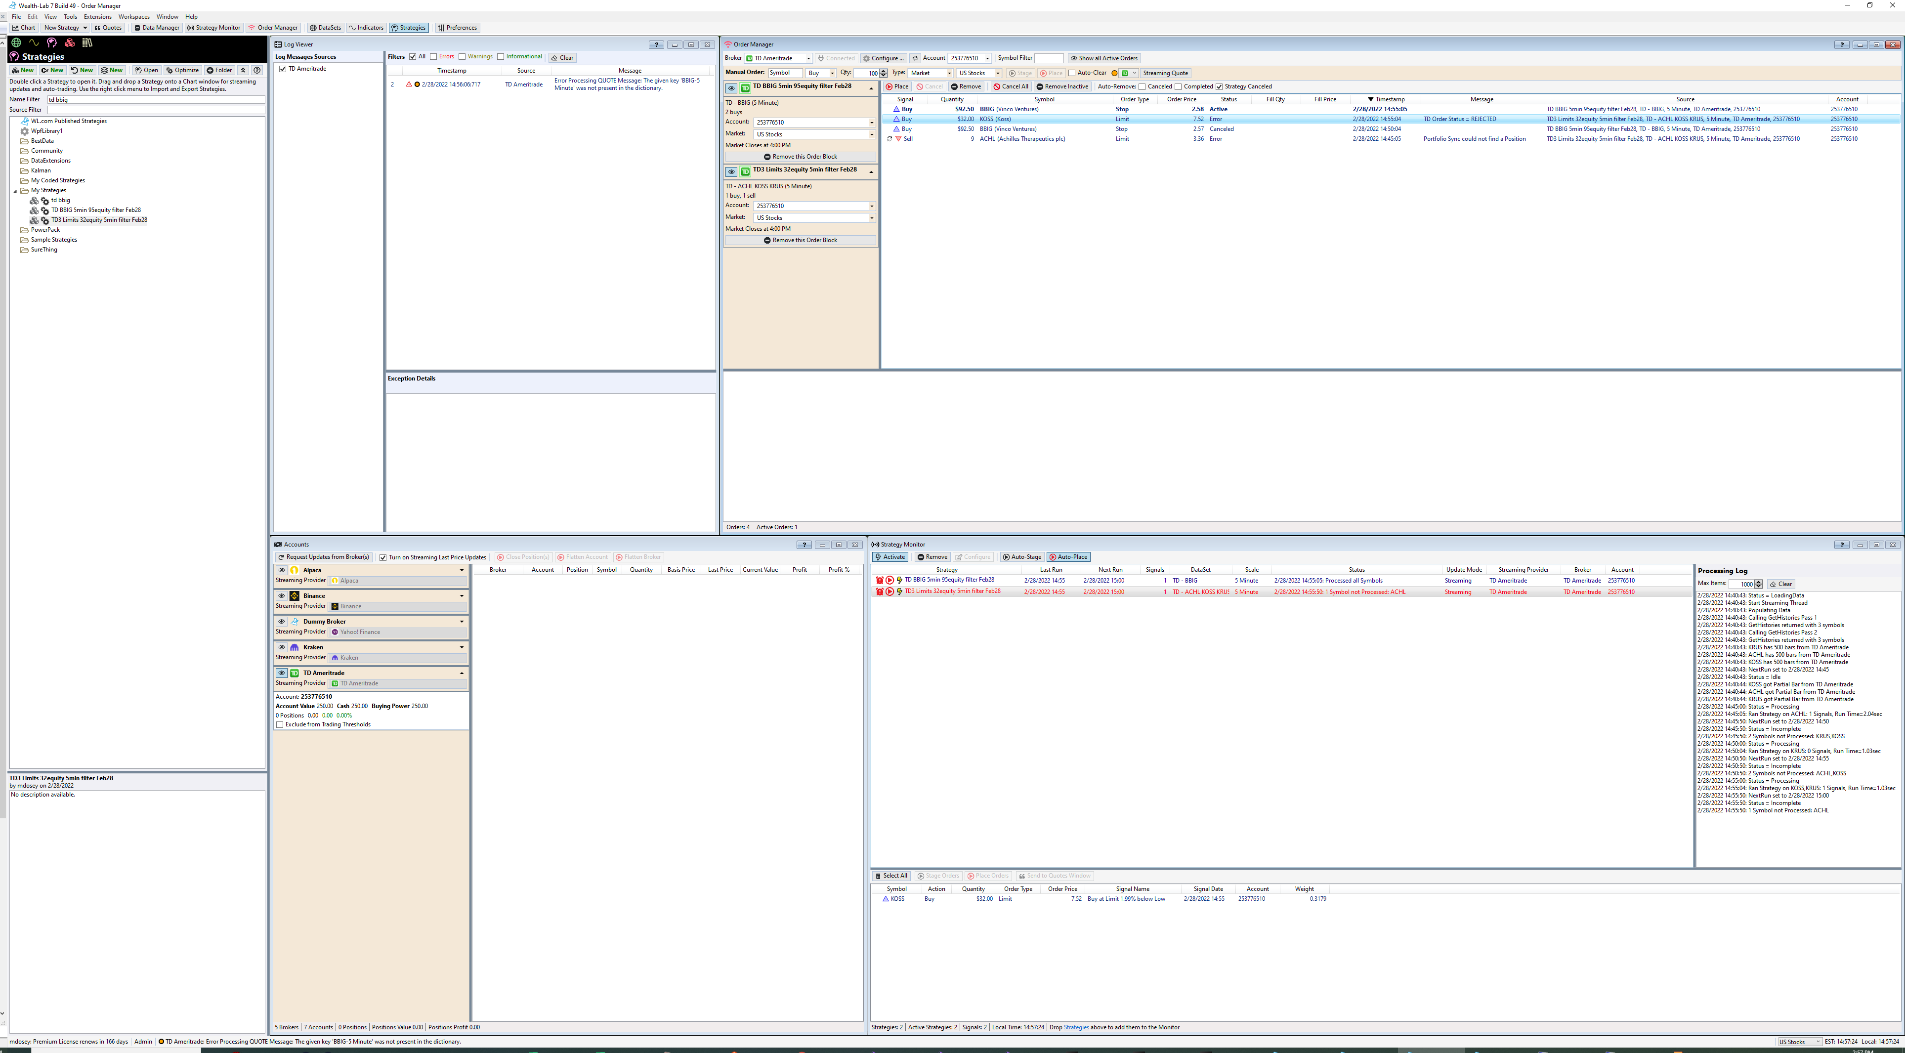Click Optimize gear button in Strategies
The height and width of the screenshot is (1053, 1905).
click(x=182, y=70)
